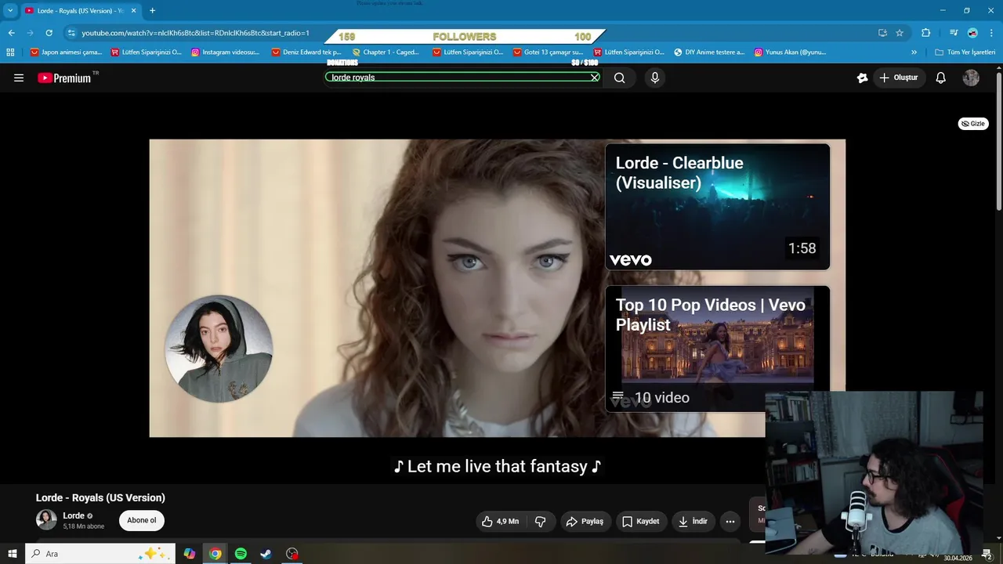The height and width of the screenshot is (564, 1003).
Task: Subscribe using the Abone ol button
Action: [x=142, y=520]
